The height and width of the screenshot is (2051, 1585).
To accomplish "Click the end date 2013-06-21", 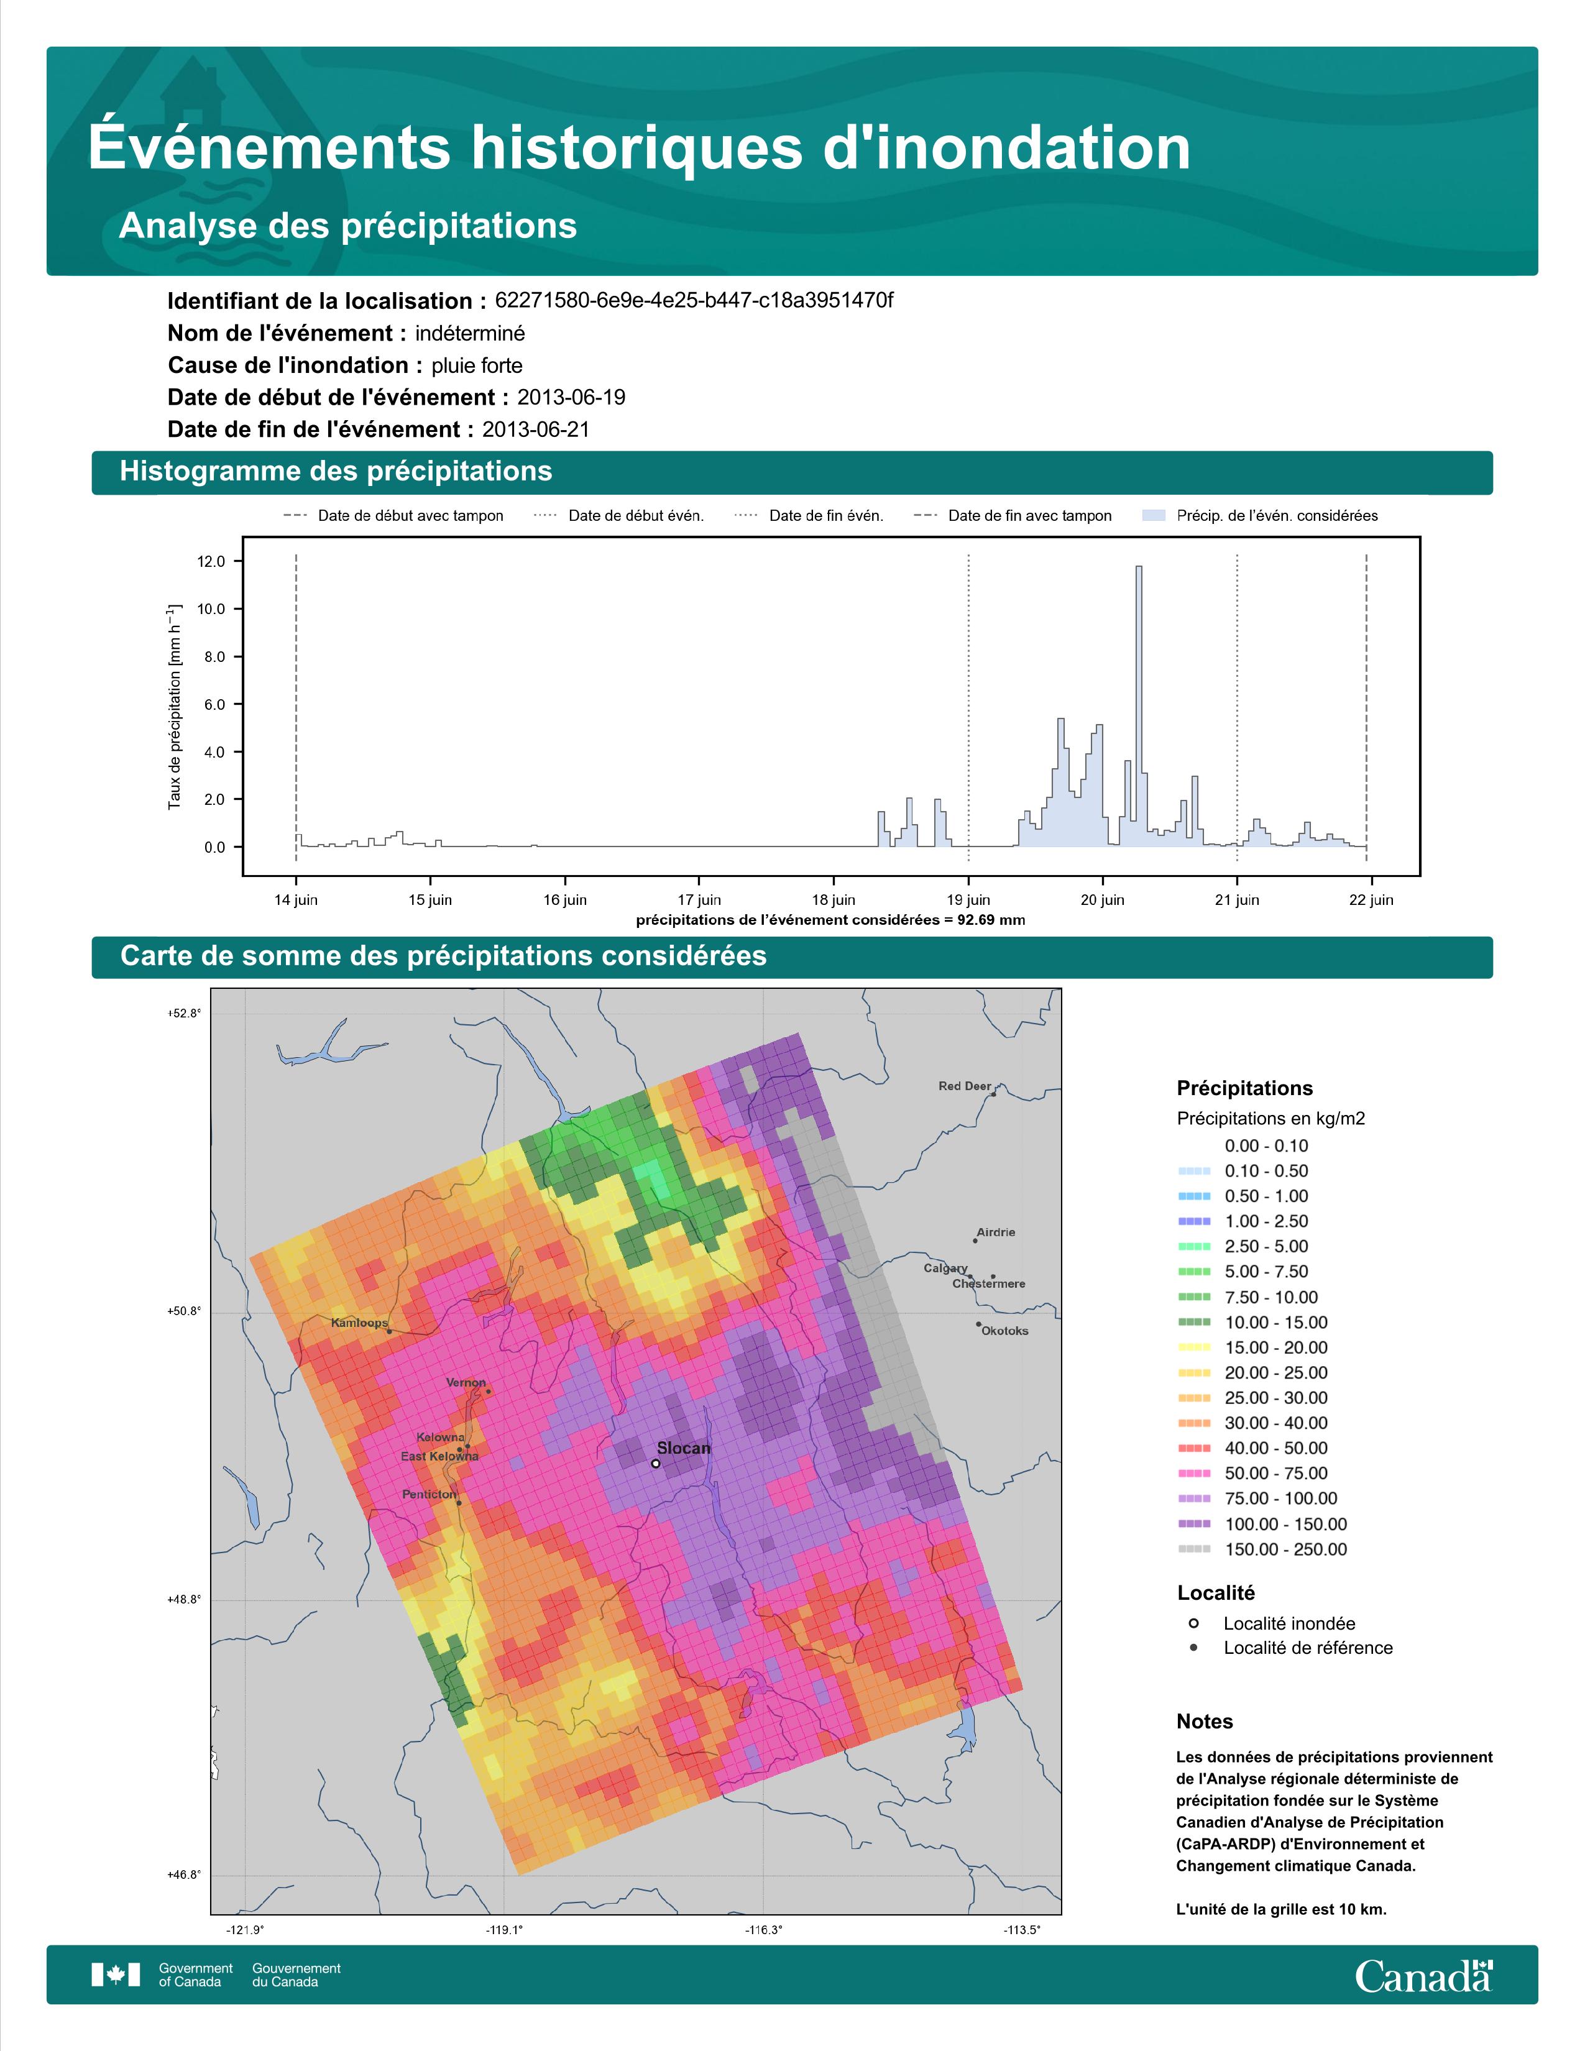I will 536,429.
